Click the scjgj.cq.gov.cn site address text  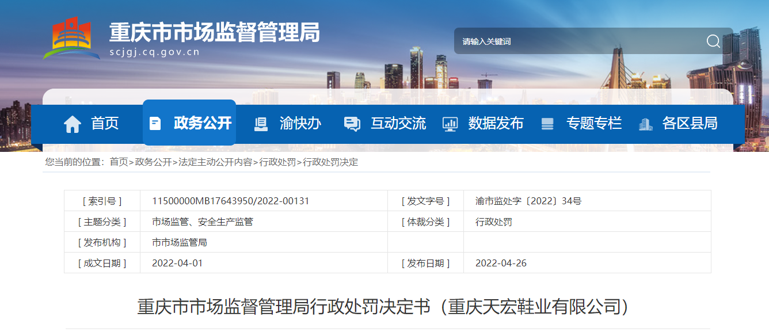click(154, 52)
